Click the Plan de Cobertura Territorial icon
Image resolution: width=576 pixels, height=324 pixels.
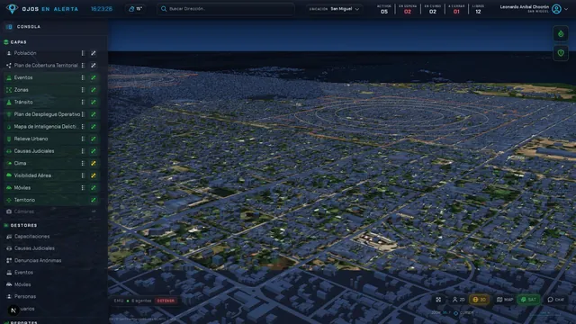pos(9,66)
